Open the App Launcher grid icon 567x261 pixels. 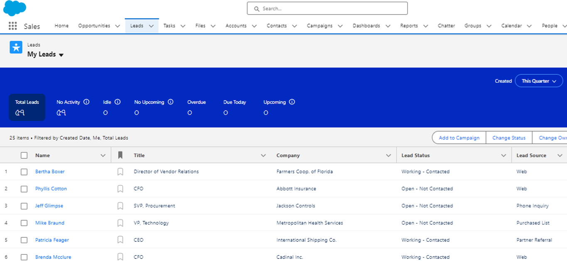(x=12, y=26)
